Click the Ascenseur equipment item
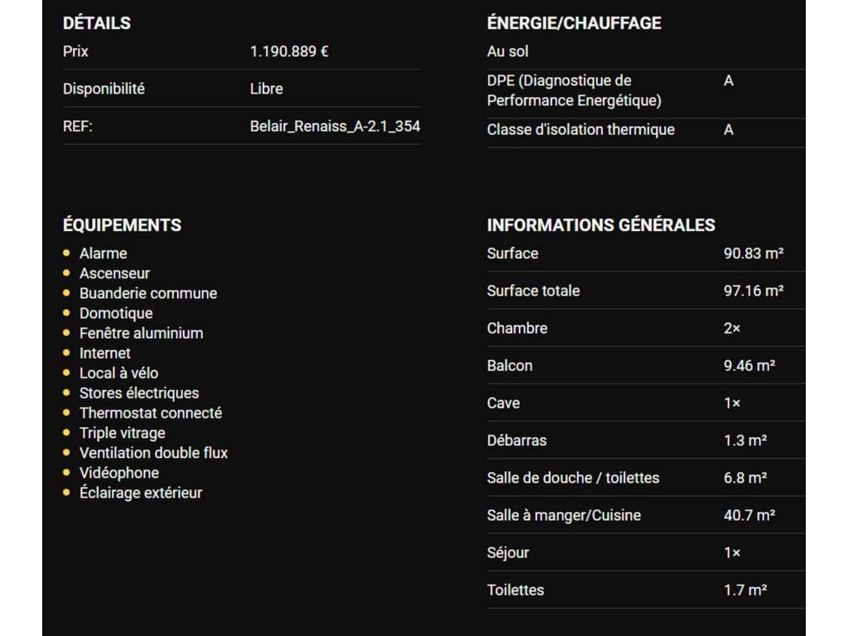Image resolution: width=848 pixels, height=636 pixels. [114, 273]
